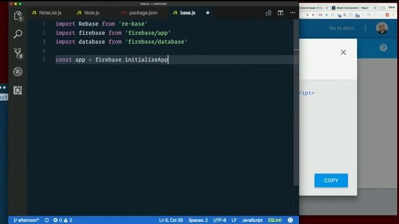The height and width of the screenshot is (224, 399).
Task: Open the Firebase console vertical dots menu
Action: click(365, 28)
